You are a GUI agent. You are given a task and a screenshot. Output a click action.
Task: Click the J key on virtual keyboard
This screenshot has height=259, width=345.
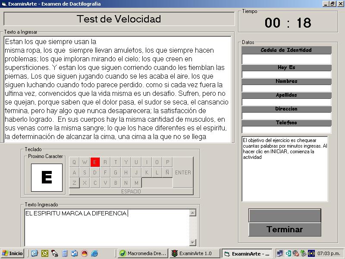pyautogui.click(x=136, y=172)
